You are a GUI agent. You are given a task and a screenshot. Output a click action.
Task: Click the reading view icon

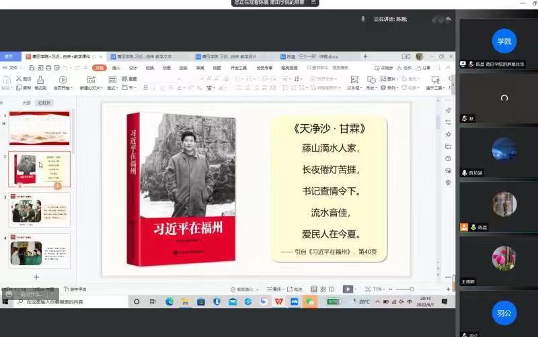(332, 289)
